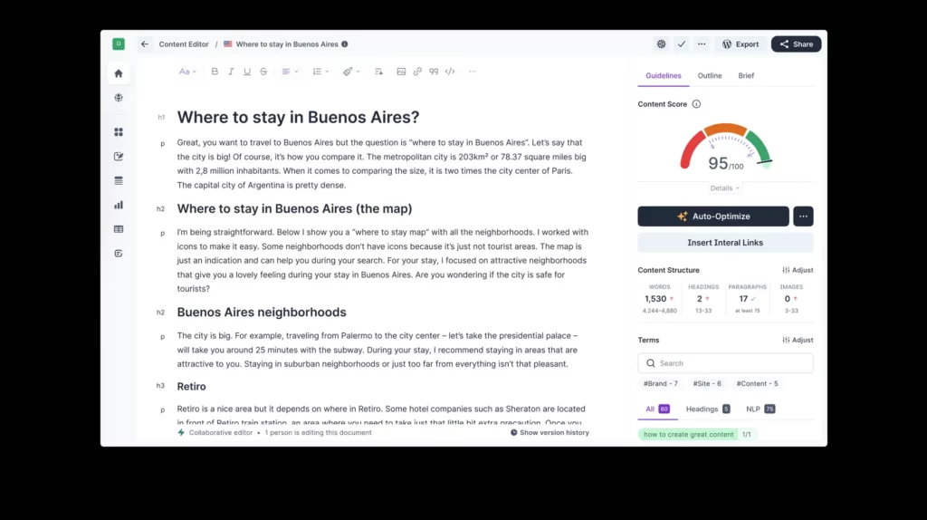This screenshot has width=927, height=520.
Task: Open the text style Aa dropdown
Action: (186, 72)
